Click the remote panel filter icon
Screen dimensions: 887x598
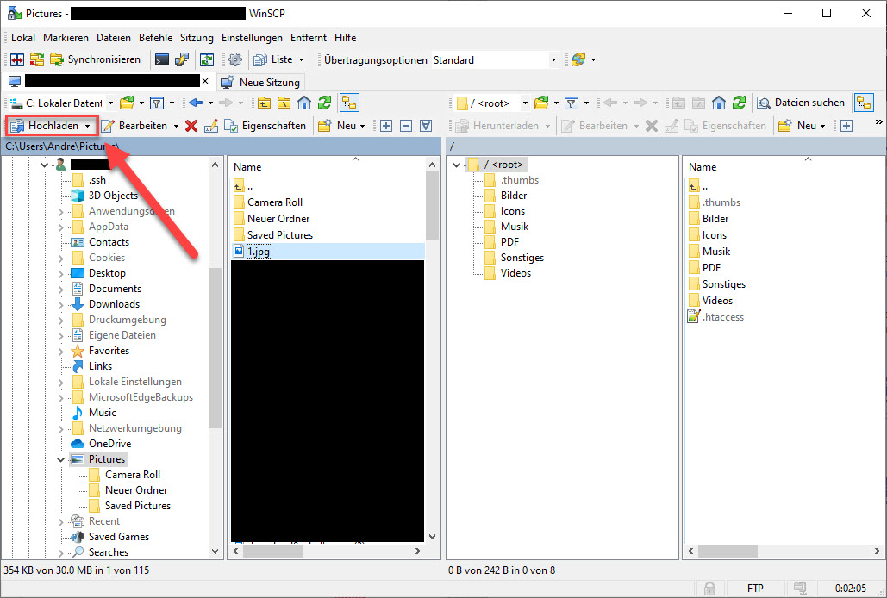pyautogui.click(x=572, y=103)
